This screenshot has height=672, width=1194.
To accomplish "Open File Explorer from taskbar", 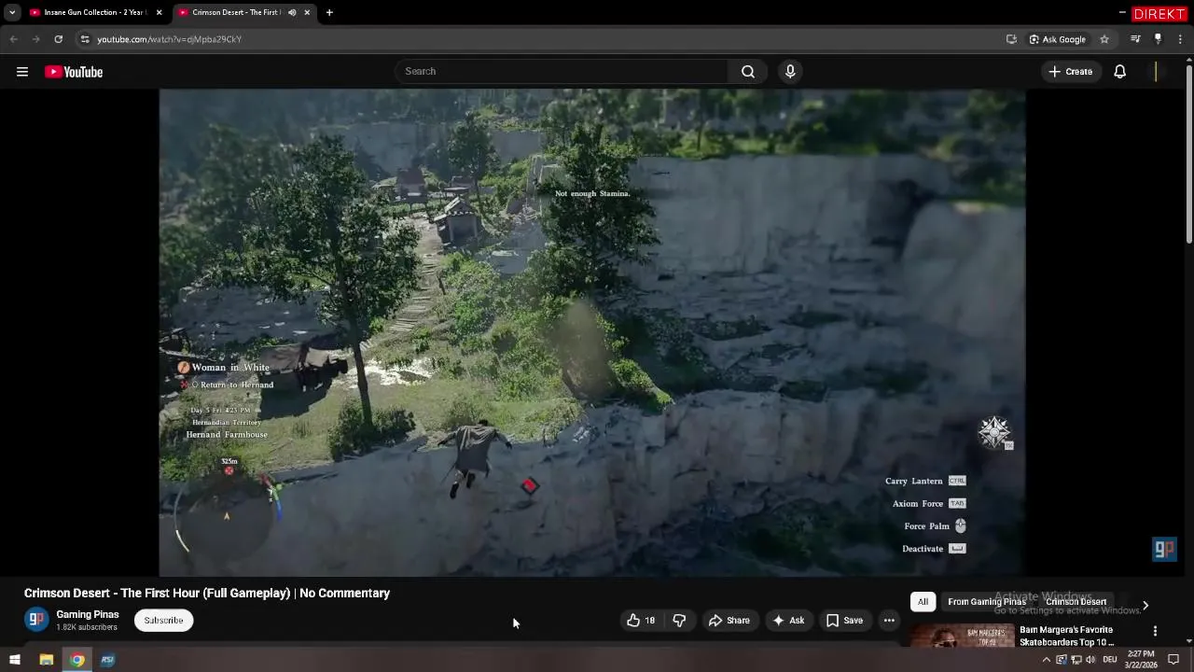I will tap(46, 660).
